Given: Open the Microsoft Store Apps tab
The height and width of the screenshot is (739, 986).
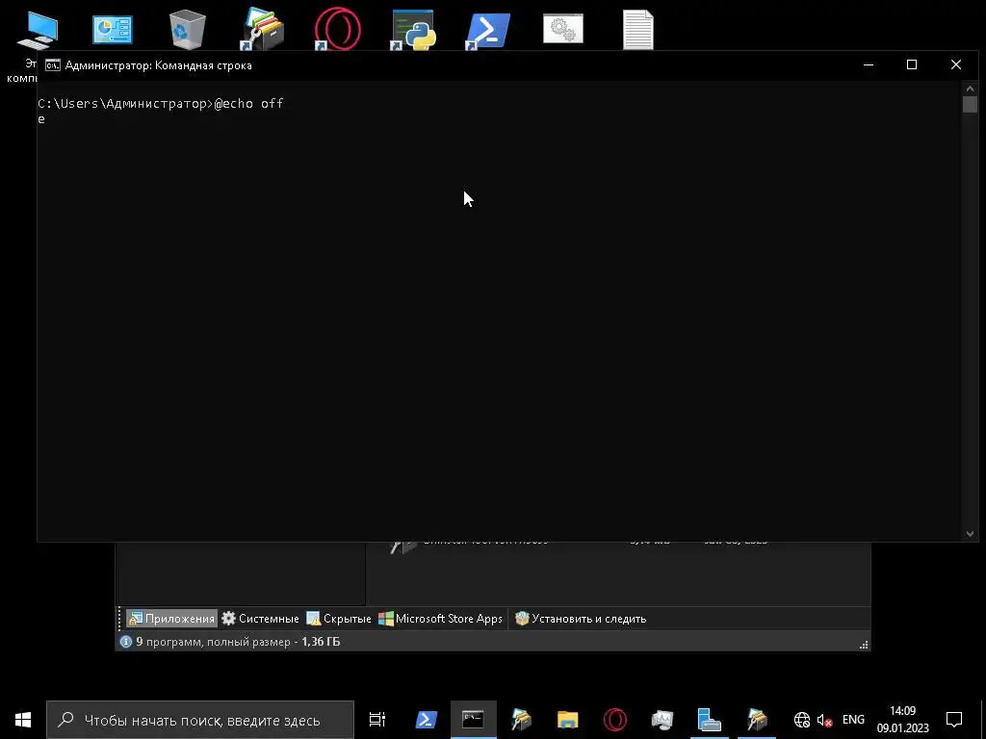Looking at the screenshot, I should coord(440,619).
